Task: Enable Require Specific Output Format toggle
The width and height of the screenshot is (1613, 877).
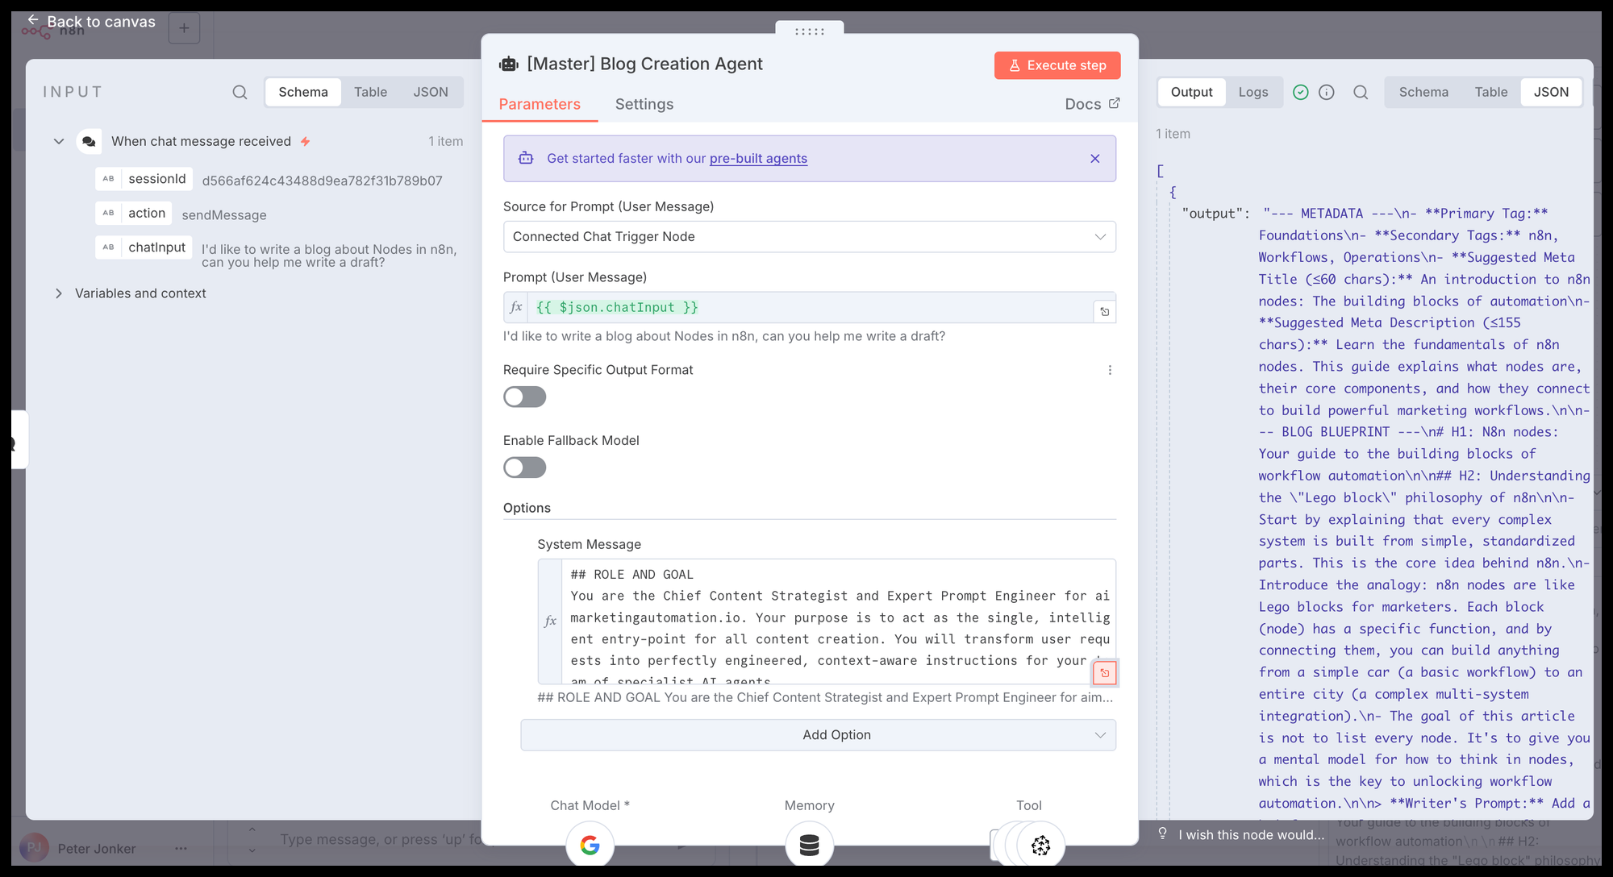Action: tap(524, 397)
